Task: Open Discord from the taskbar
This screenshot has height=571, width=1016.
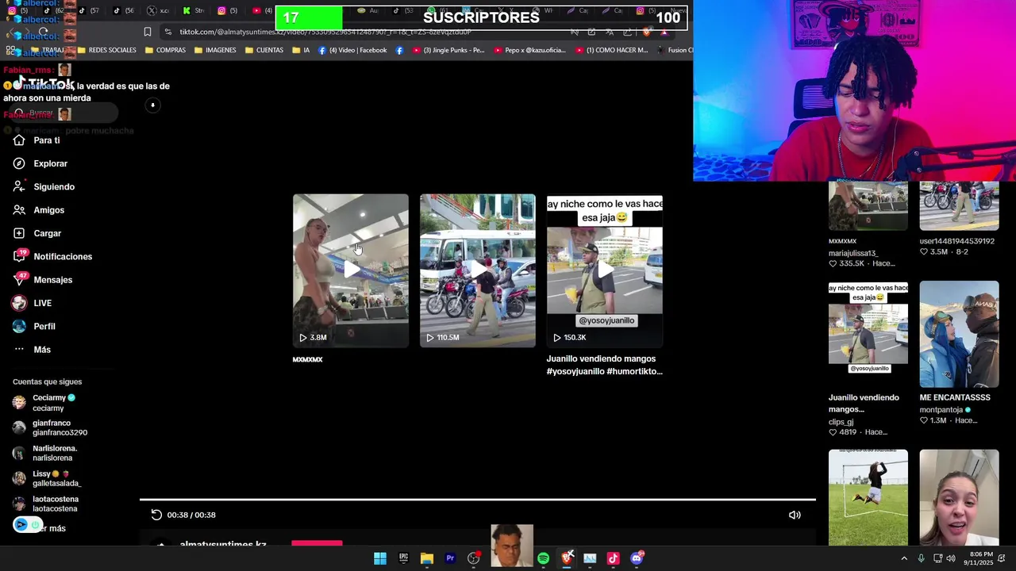Action: tap(637, 558)
